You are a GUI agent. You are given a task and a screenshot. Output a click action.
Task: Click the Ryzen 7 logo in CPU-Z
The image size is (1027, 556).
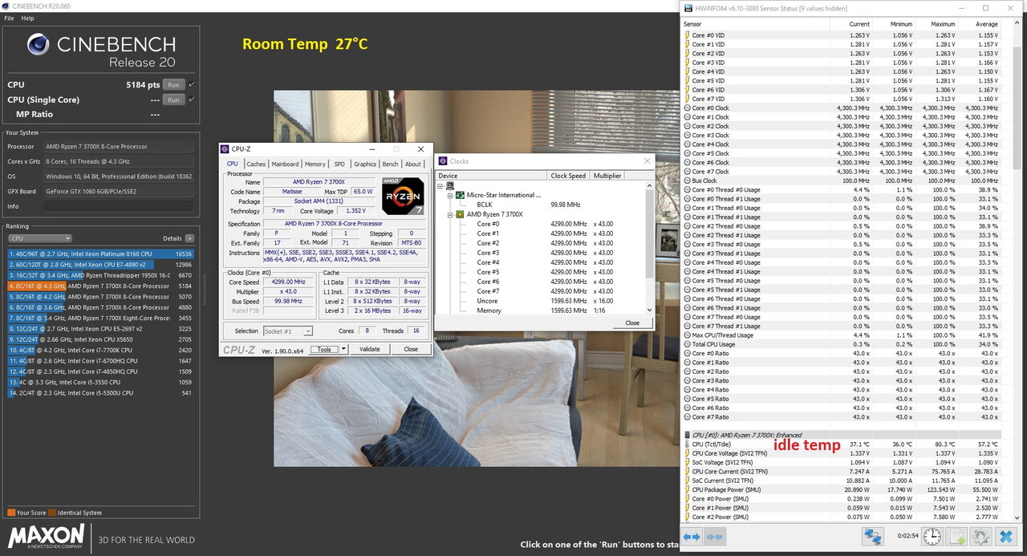(x=403, y=196)
